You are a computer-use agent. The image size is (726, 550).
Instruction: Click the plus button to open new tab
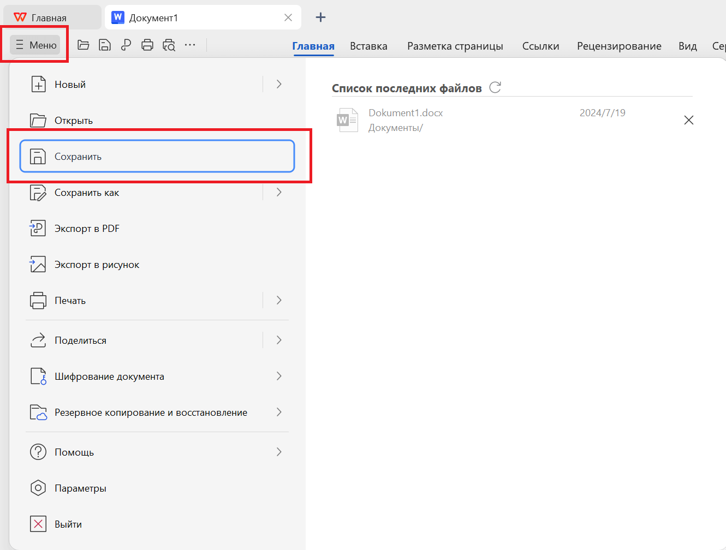pos(320,17)
